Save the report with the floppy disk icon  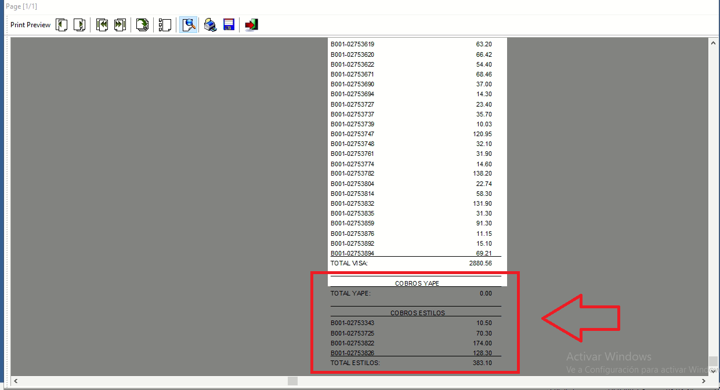229,25
